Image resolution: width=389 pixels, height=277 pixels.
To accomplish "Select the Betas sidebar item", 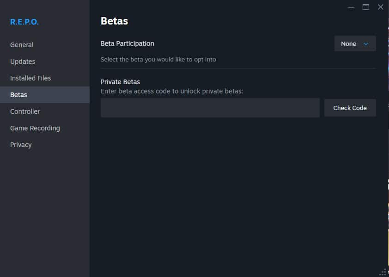I will coord(45,95).
